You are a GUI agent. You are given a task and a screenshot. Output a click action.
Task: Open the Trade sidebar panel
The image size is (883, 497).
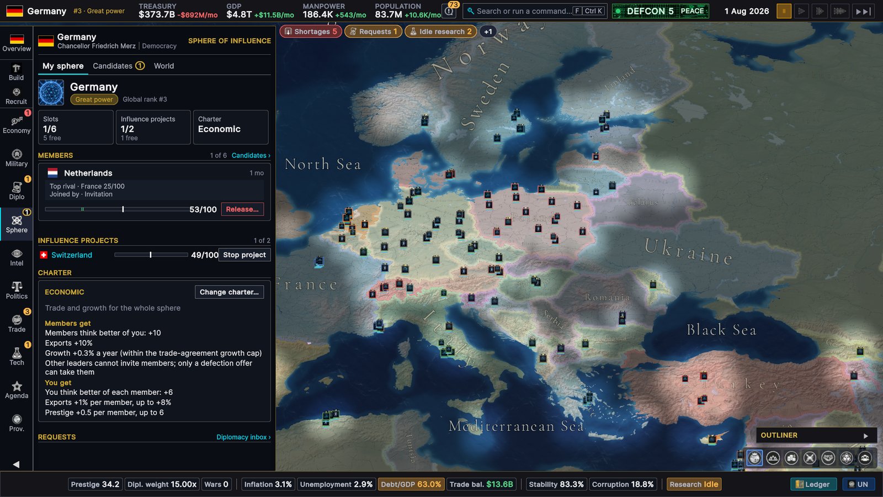coord(17,324)
